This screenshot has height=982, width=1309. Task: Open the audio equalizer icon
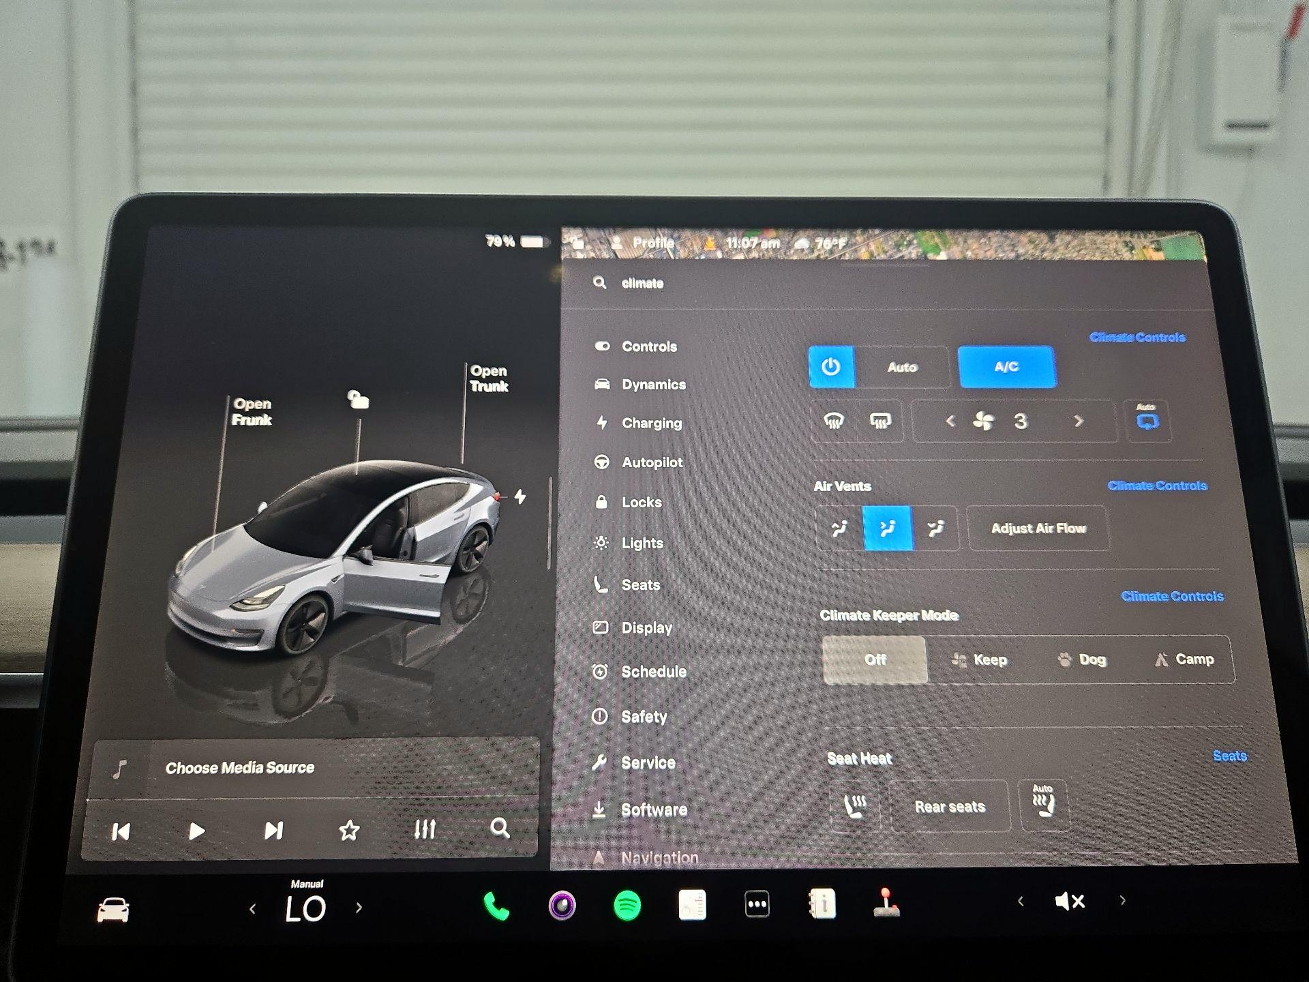[x=425, y=829]
